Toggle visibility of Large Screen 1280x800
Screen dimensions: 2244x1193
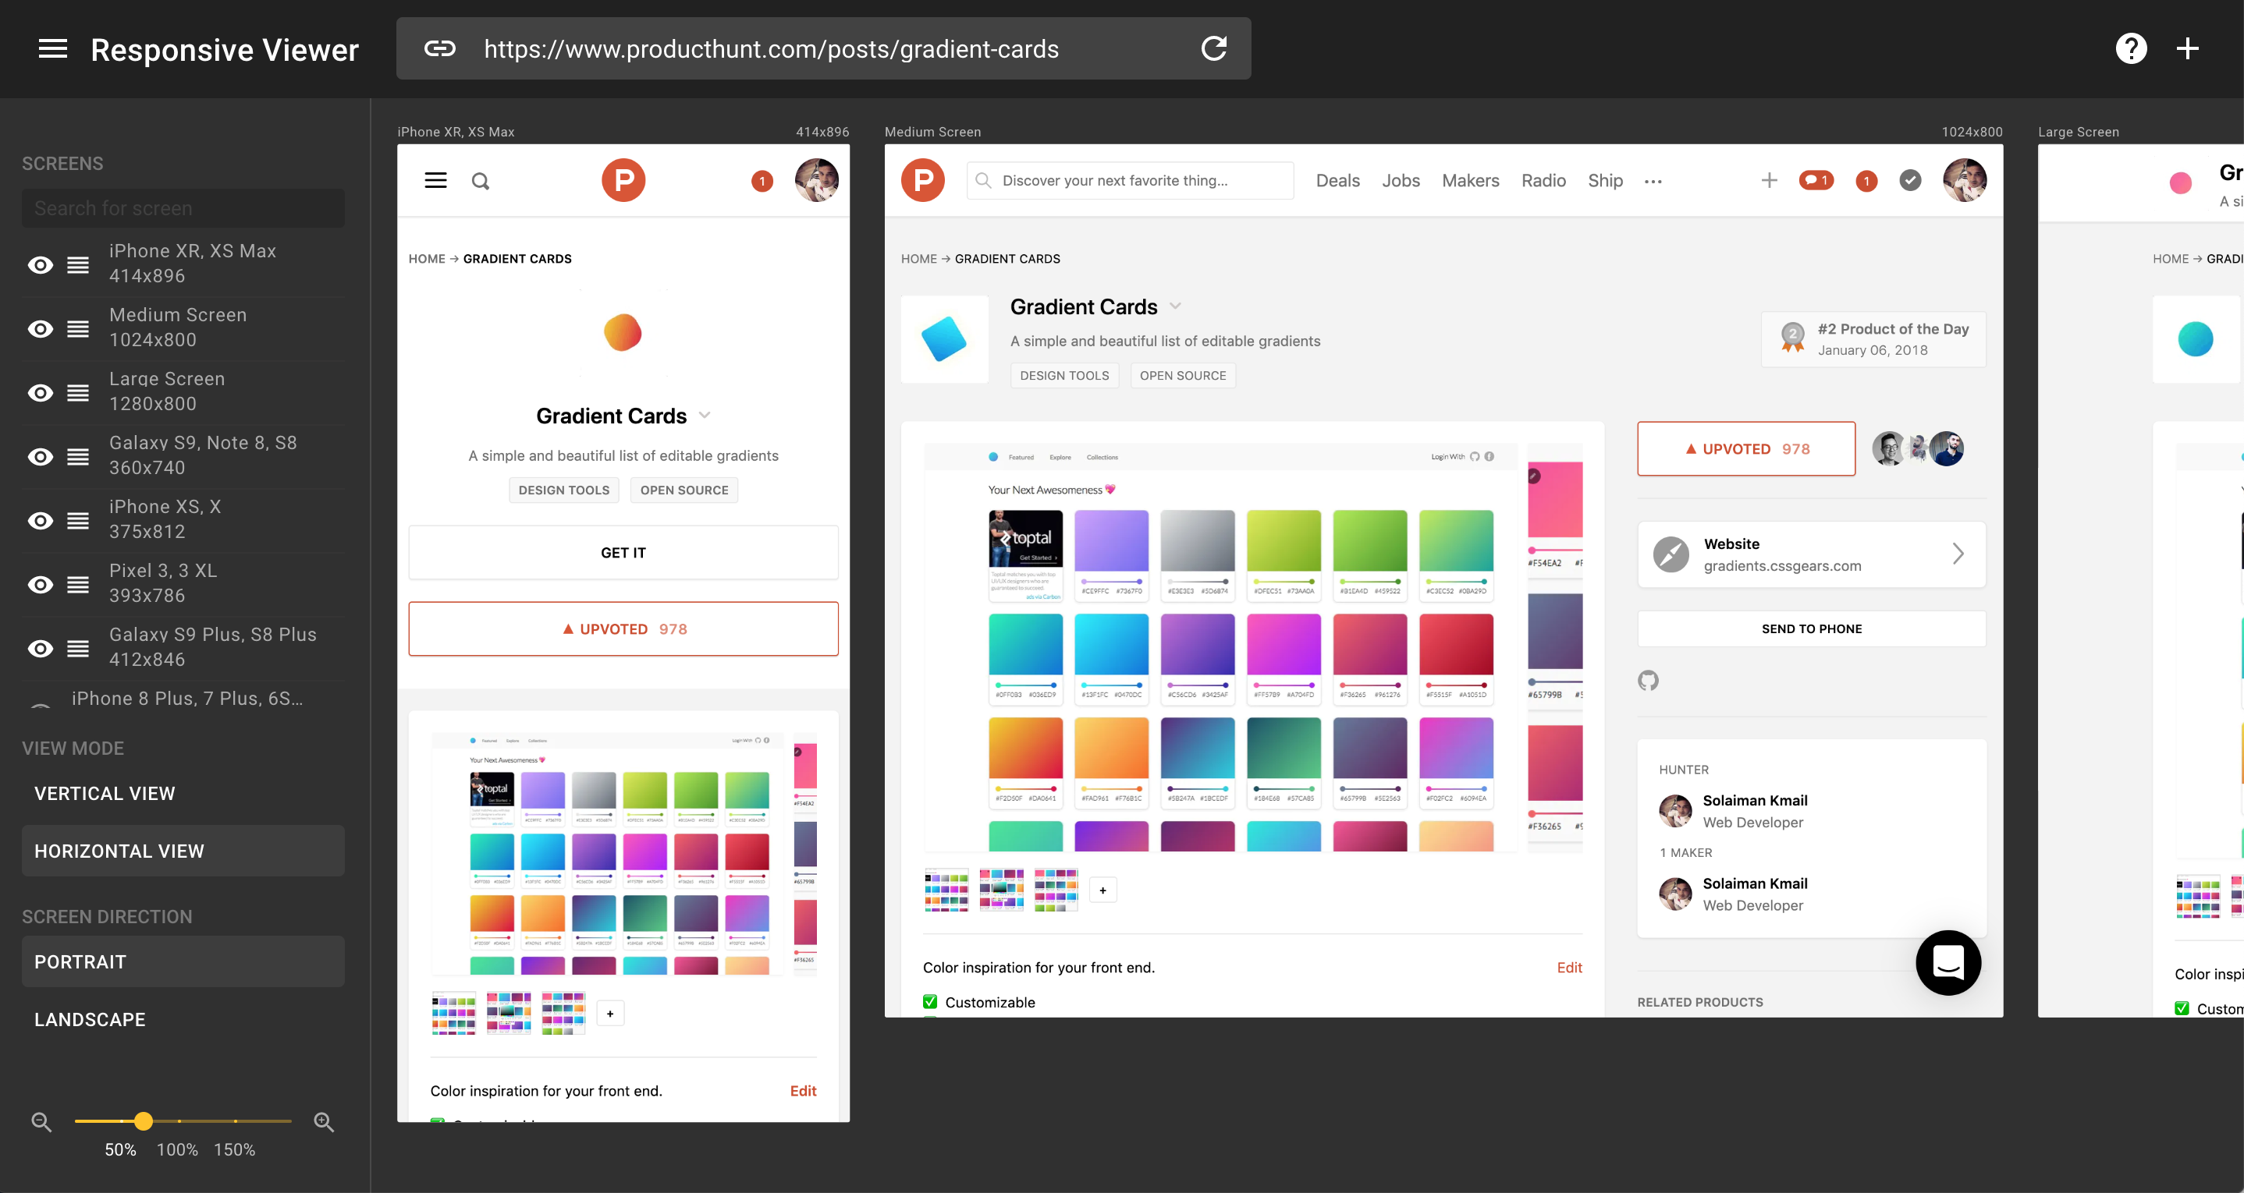40,393
